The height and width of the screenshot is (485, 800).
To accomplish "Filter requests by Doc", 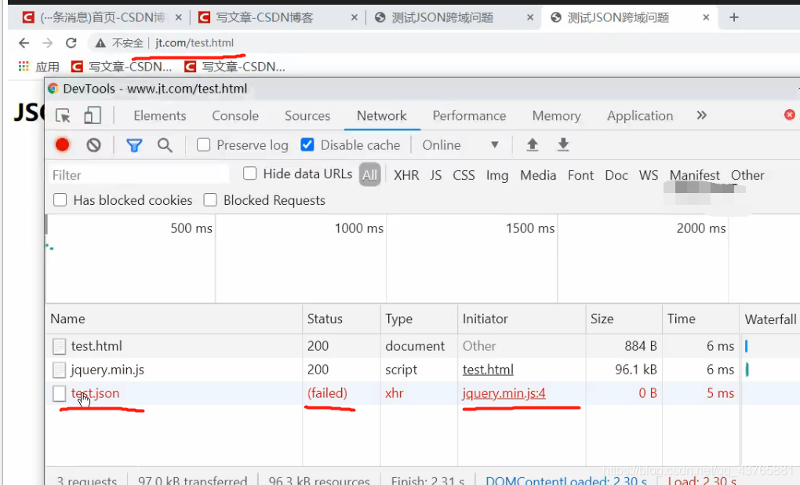I will pyautogui.click(x=616, y=175).
